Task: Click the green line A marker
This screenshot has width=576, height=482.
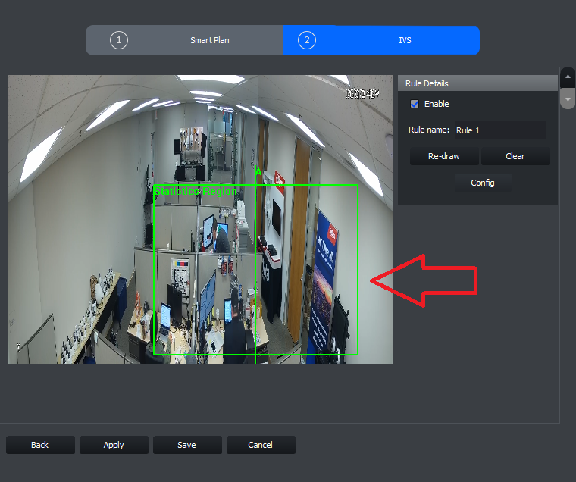Action: tap(258, 172)
